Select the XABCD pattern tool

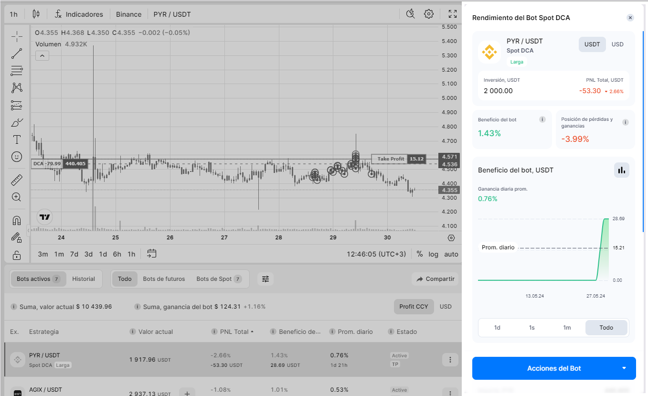point(17,88)
